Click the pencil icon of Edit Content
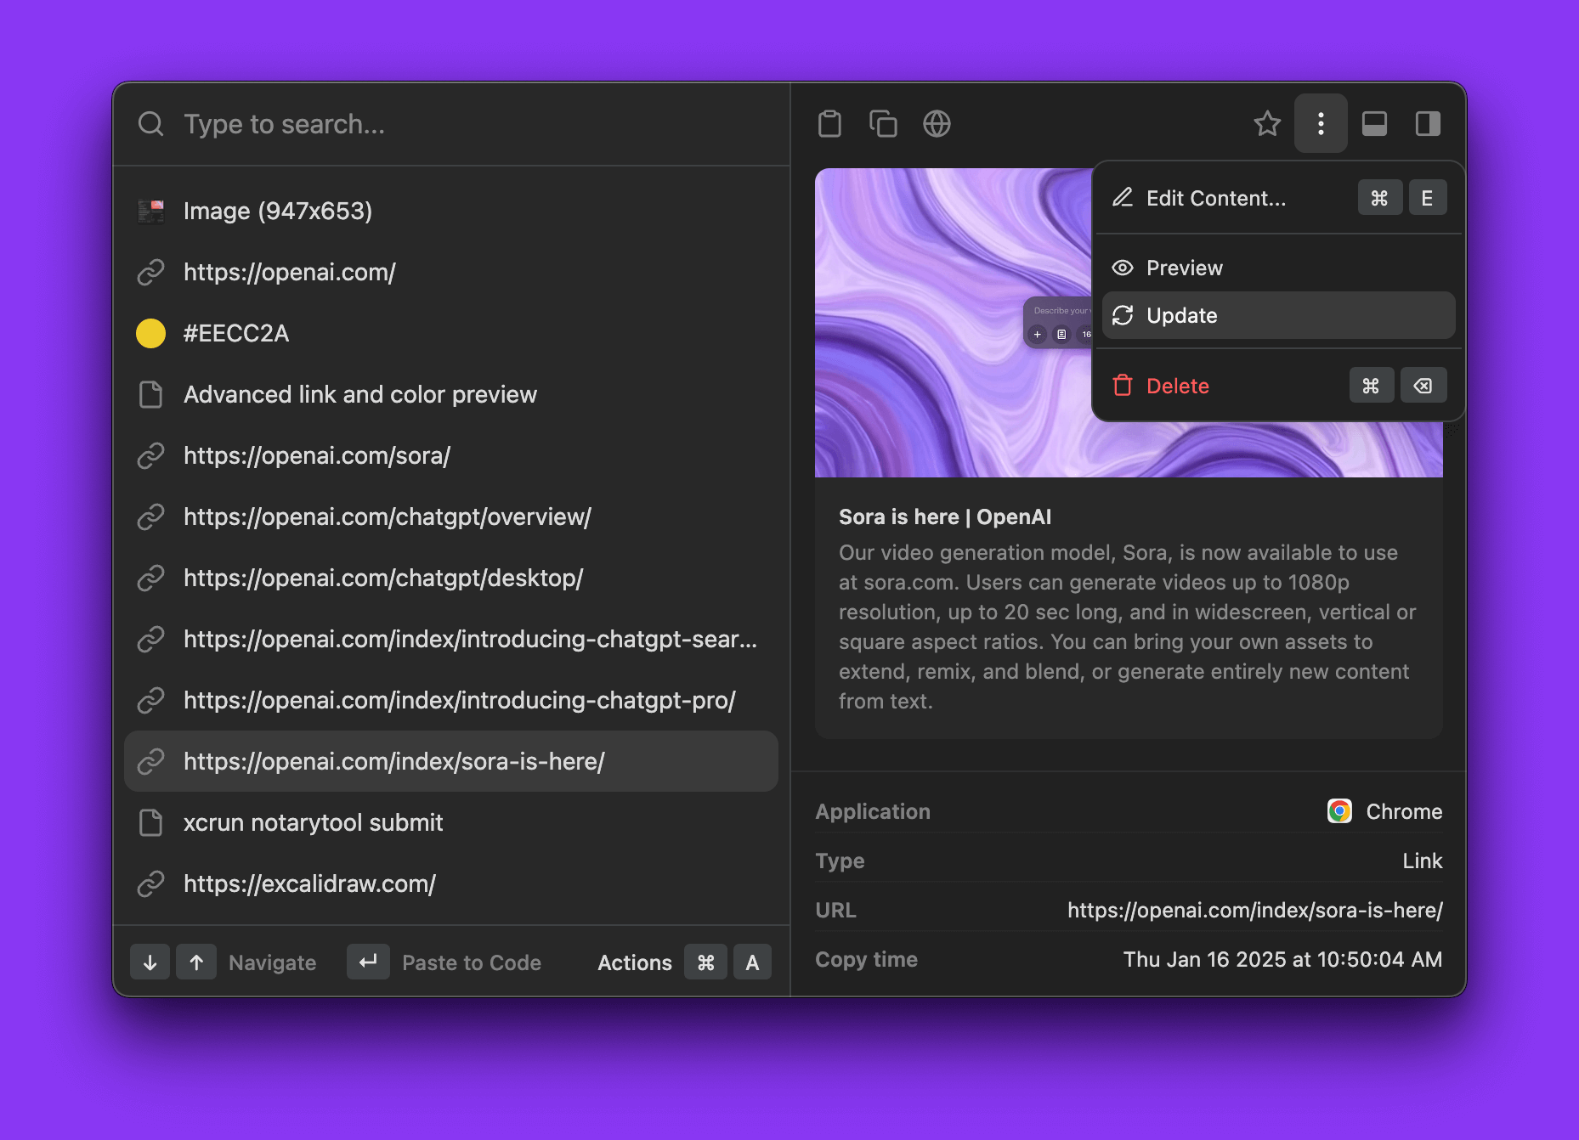 point(1123,198)
